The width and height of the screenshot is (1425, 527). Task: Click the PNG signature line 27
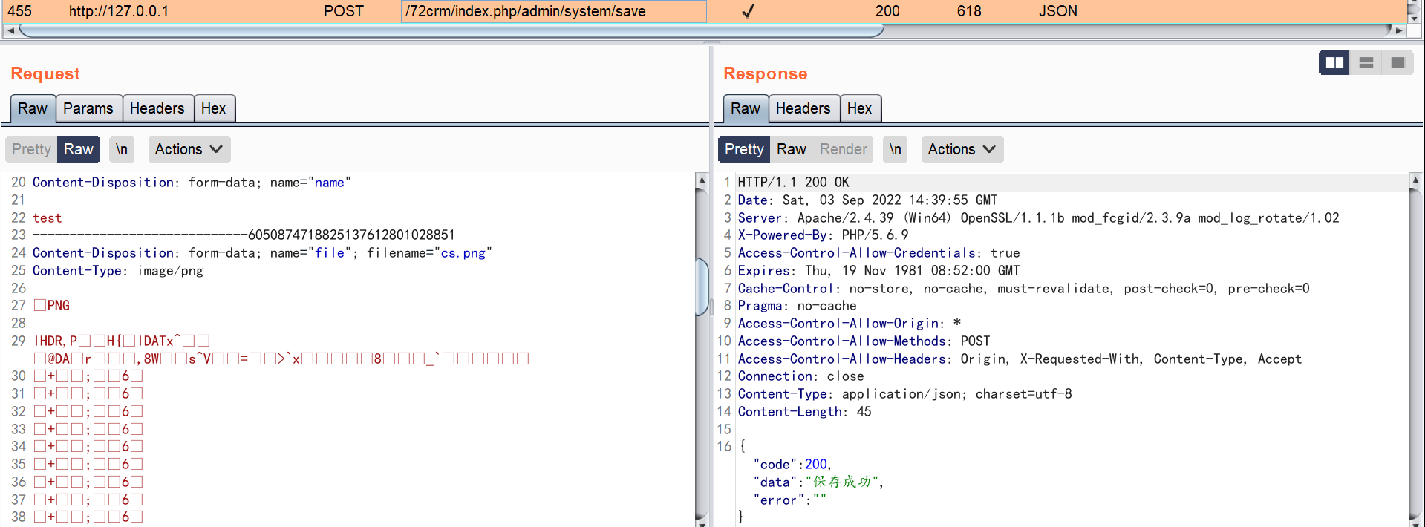pos(52,306)
